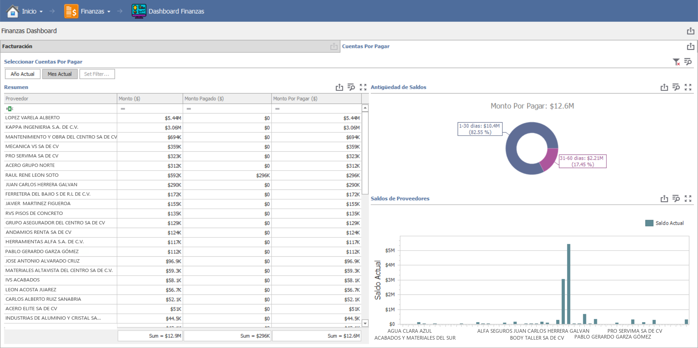Export the Saldos de Proveedores chart
Screen dimensions: 698x348
tap(664, 199)
